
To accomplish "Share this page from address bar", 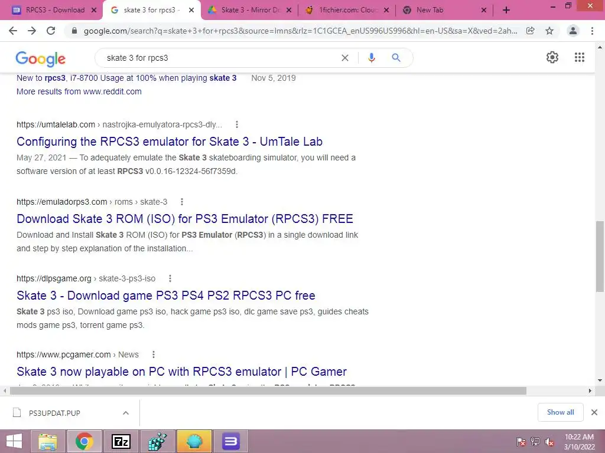I will (531, 31).
